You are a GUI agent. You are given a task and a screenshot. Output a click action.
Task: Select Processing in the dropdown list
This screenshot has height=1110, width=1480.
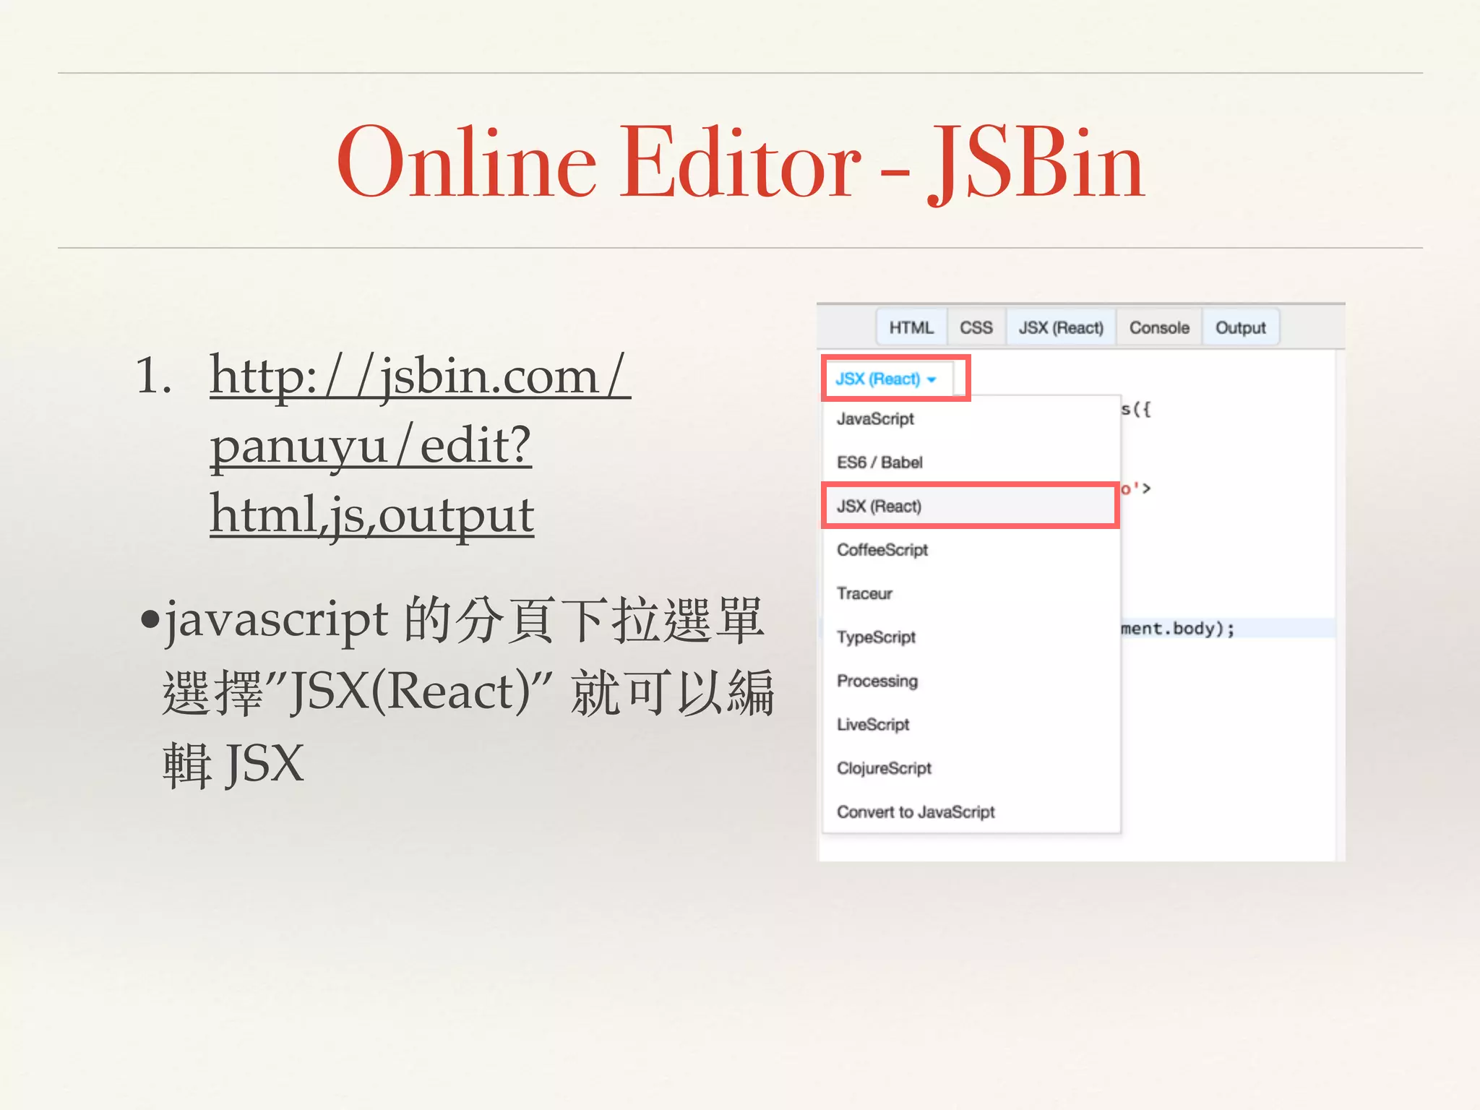971,681
